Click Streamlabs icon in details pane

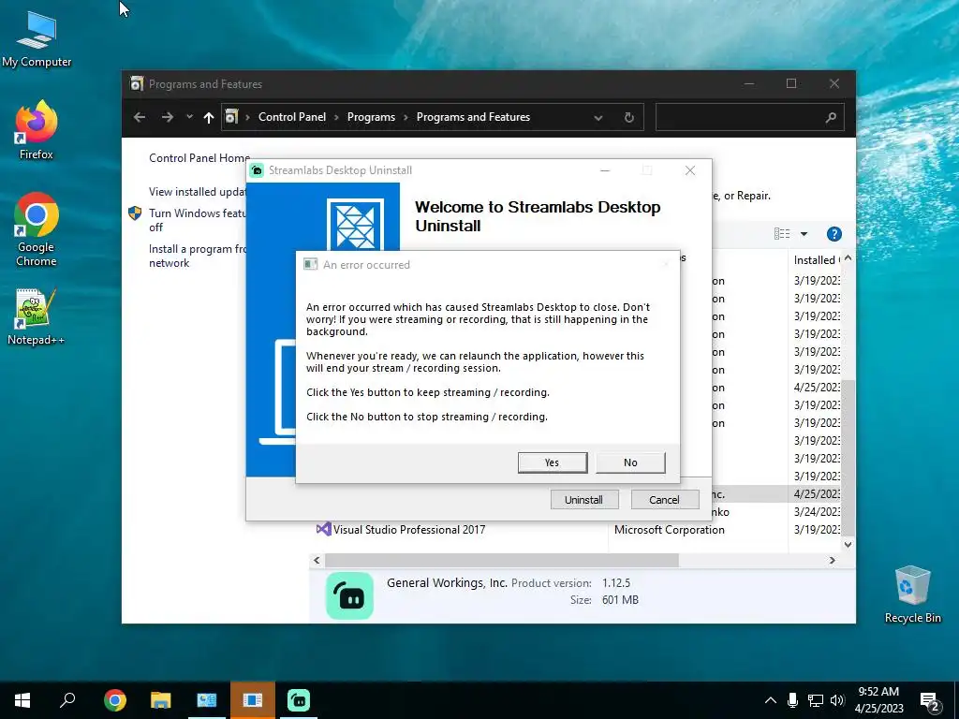(x=349, y=596)
